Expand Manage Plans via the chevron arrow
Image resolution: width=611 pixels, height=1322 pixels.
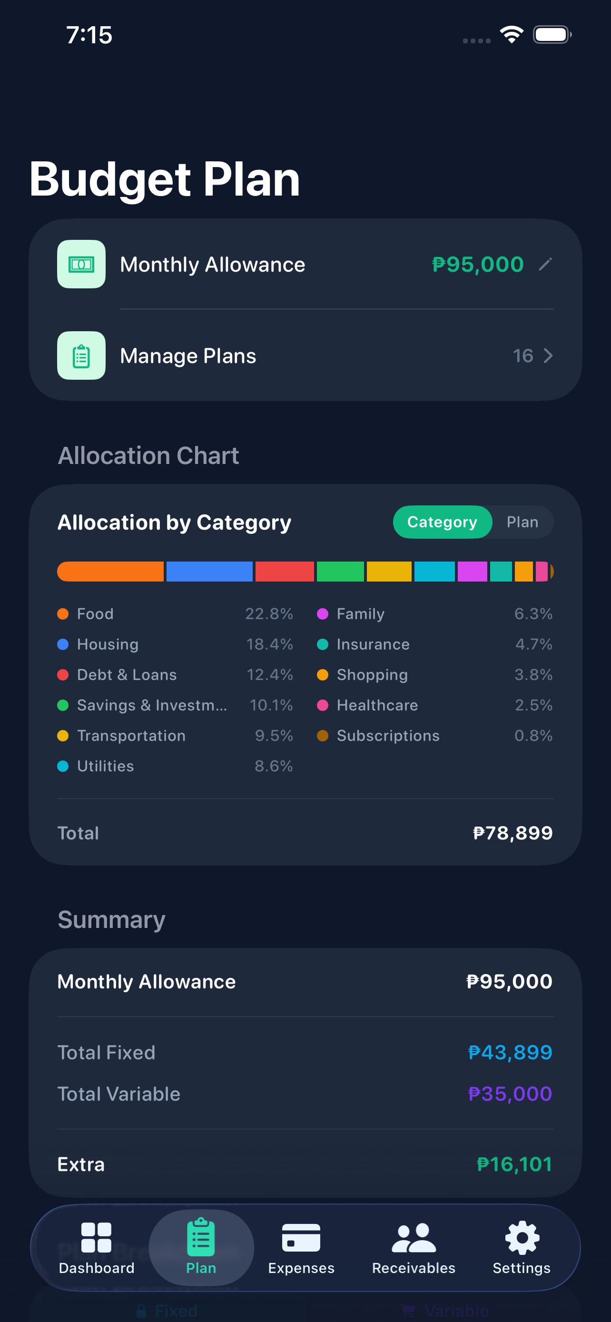[548, 355]
